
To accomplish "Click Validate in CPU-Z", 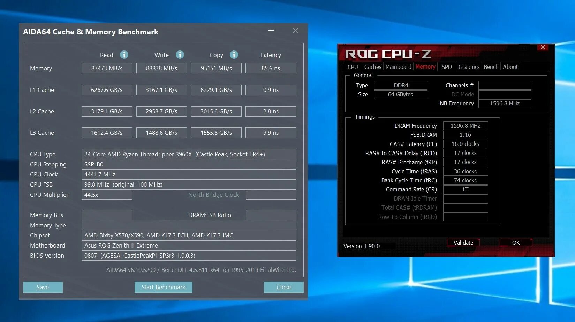I will point(463,243).
